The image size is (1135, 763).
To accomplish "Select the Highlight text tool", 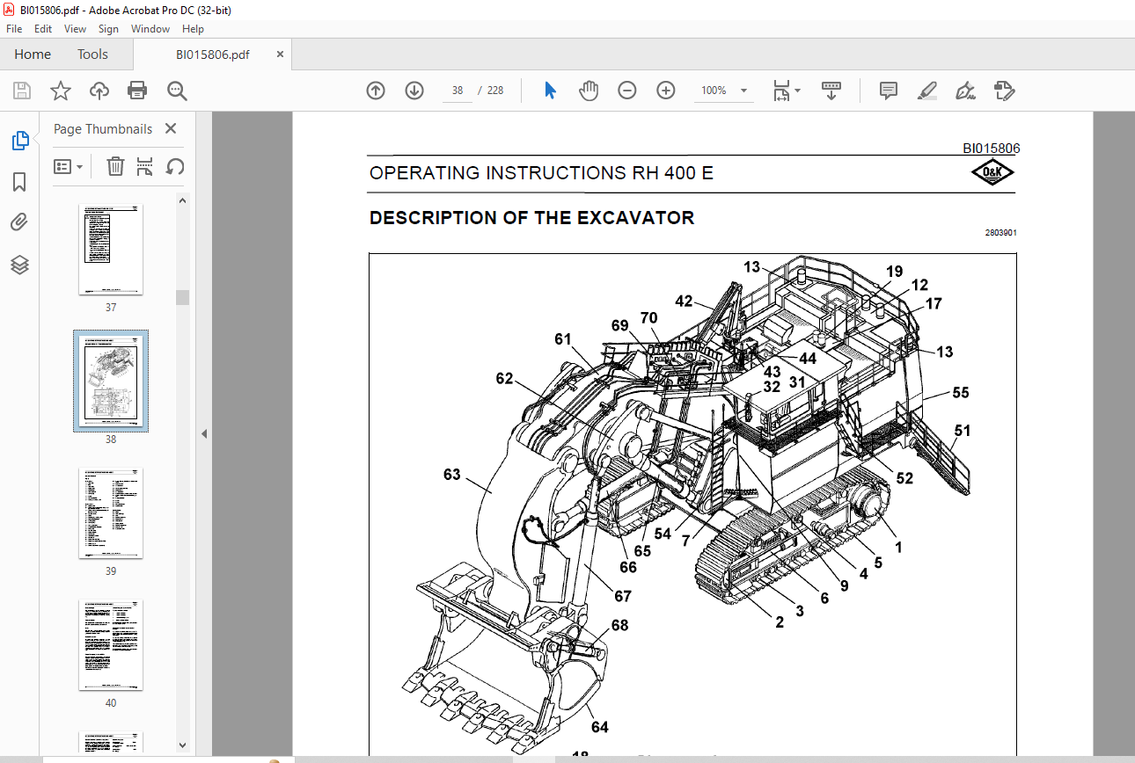I will (x=927, y=91).
